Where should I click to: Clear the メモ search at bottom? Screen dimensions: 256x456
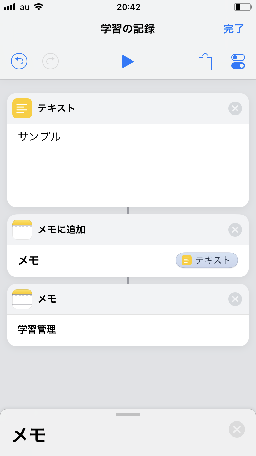[237, 430]
